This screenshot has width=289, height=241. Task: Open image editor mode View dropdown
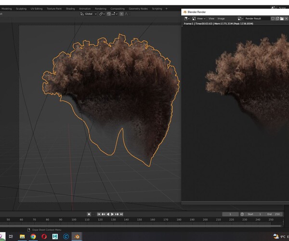point(198,18)
